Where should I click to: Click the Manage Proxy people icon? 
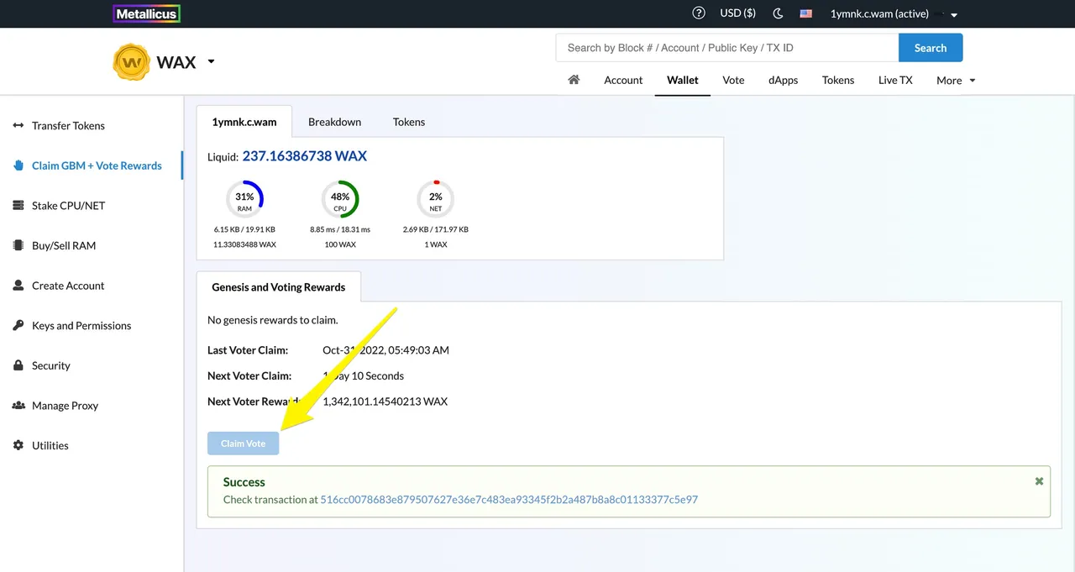[x=18, y=406]
